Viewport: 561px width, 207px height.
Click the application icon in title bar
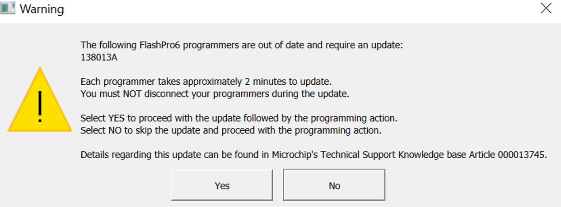tap(8, 9)
